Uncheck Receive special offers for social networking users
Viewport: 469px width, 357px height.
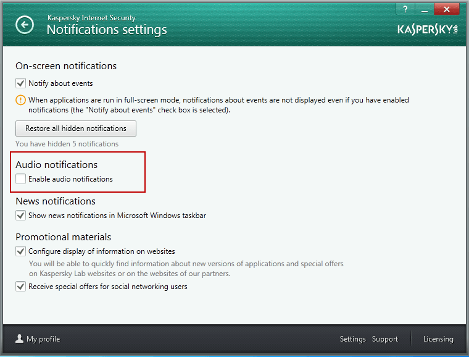pos(20,287)
